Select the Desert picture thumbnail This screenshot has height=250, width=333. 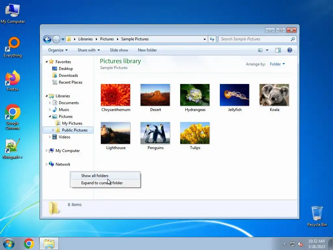155,95
